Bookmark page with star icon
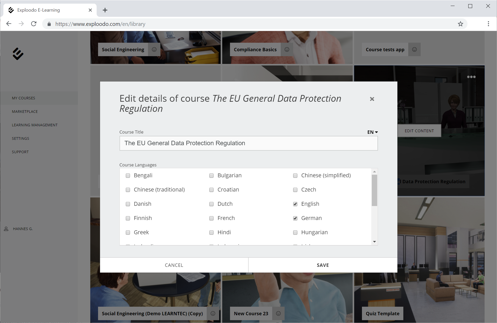Viewport: 497px width, 323px height. point(460,24)
